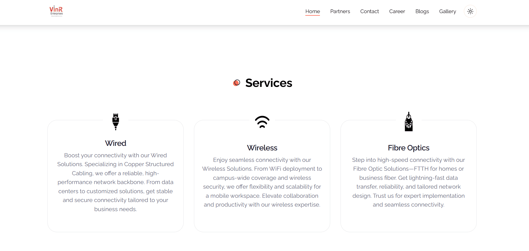The height and width of the screenshot is (251, 529).
Task: Click the Wired ethernet cable icon
Action: click(116, 122)
